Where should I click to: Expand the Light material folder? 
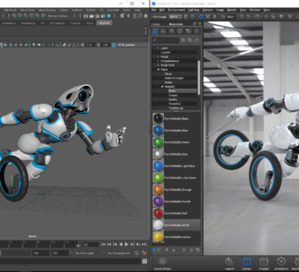(x=158, y=48)
